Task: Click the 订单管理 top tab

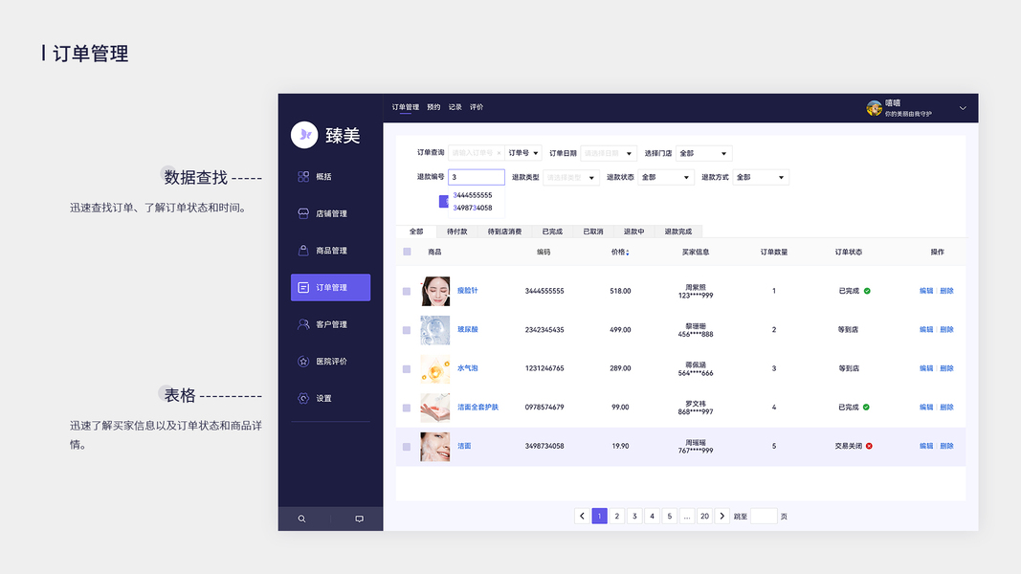Action: [x=405, y=107]
